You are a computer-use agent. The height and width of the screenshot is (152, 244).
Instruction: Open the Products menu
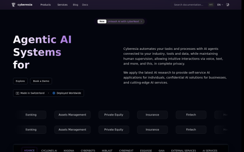click(x=46, y=5)
